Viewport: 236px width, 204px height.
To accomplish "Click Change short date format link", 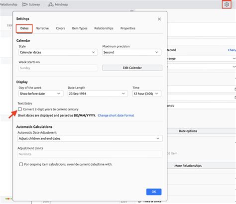I will pyautogui.click(x=116, y=115).
